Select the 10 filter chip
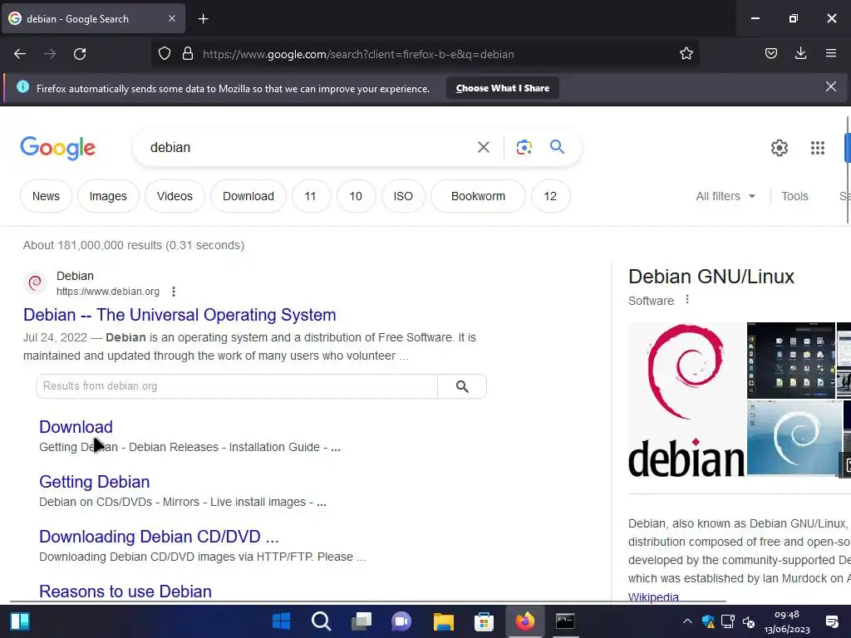 [x=356, y=196]
